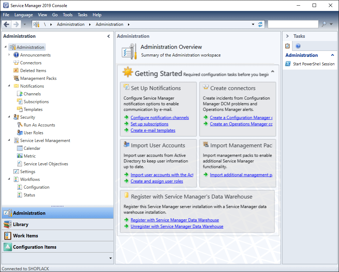Click the Configuration Items icon
The image size is (339, 272).
click(7, 247)
